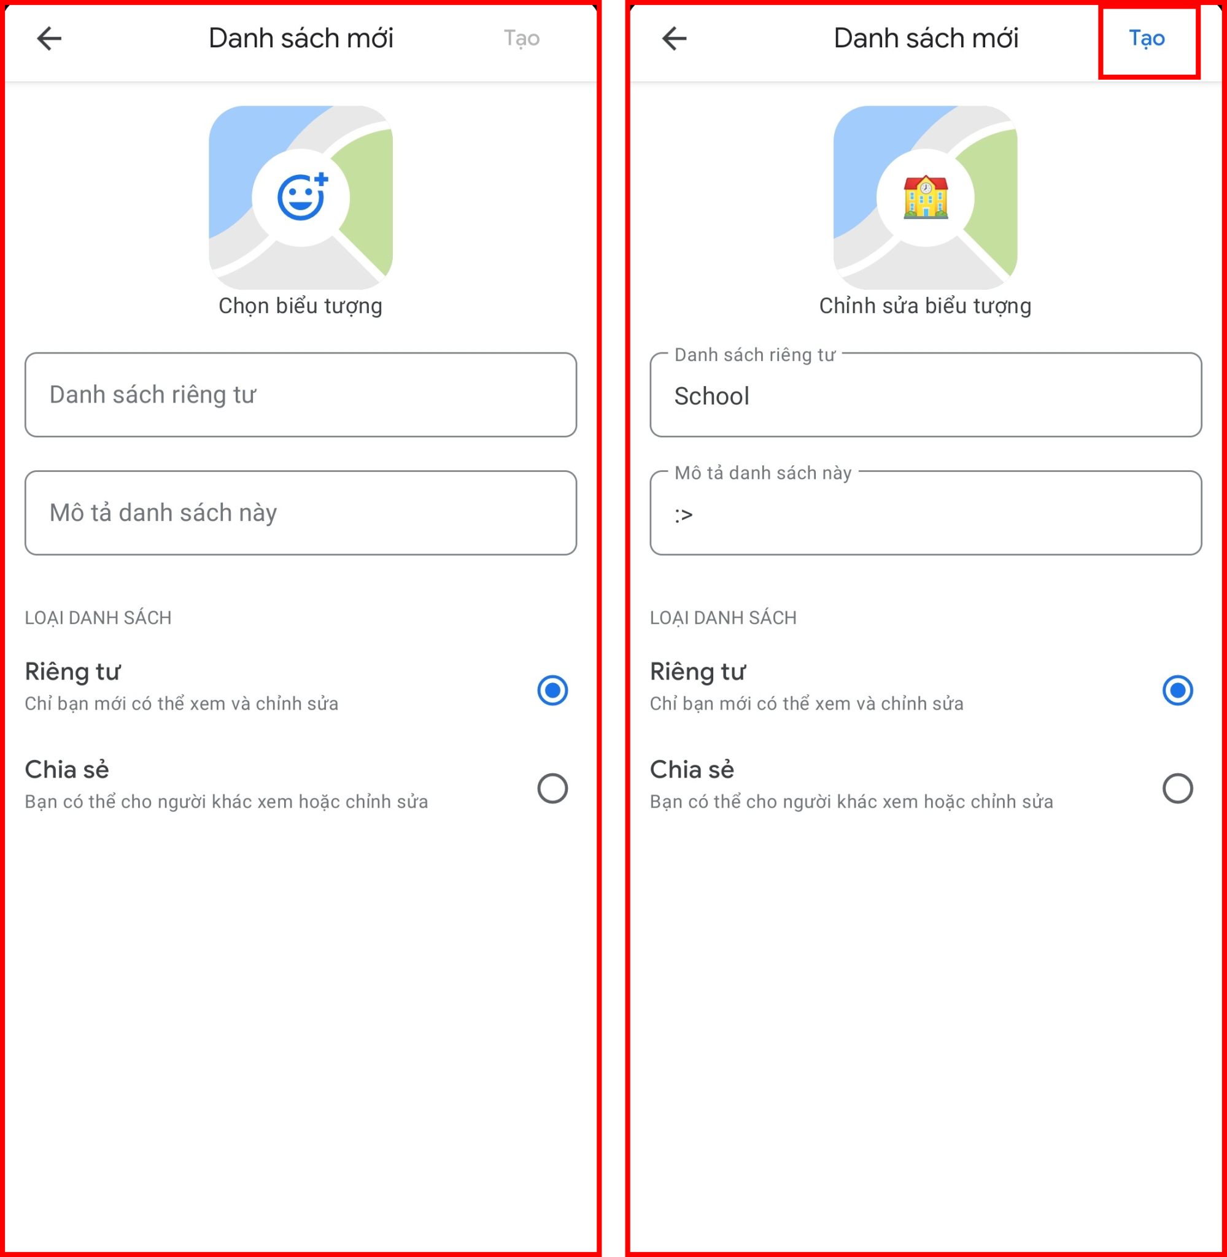The height and width of the screenshot is (1257, 1227).
Task: Open Chọn biểu tượng link
Action: click(x=300, y=306)
